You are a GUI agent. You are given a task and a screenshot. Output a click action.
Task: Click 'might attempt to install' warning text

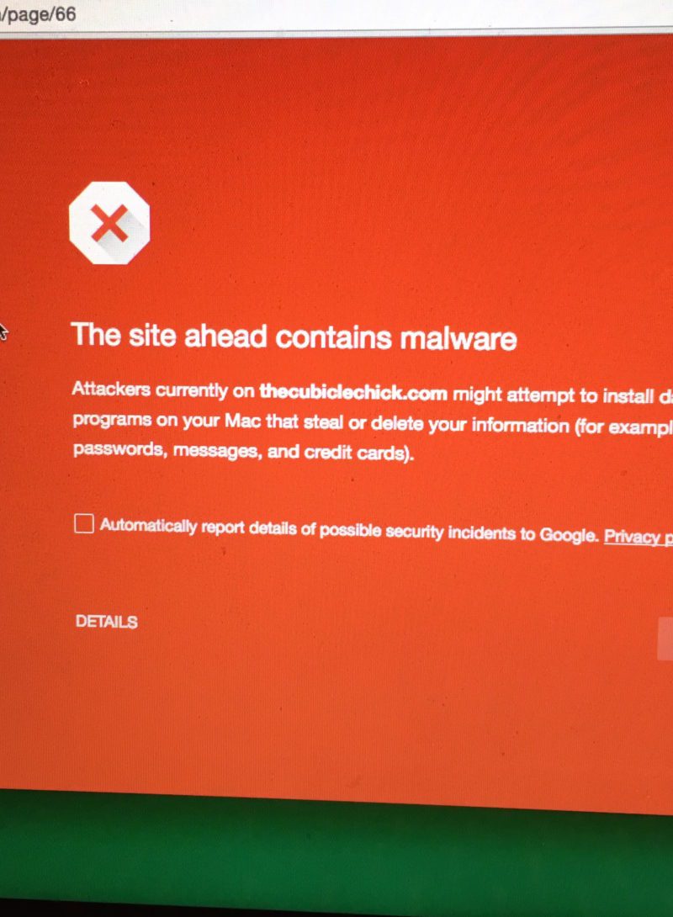tap(553, 395)
